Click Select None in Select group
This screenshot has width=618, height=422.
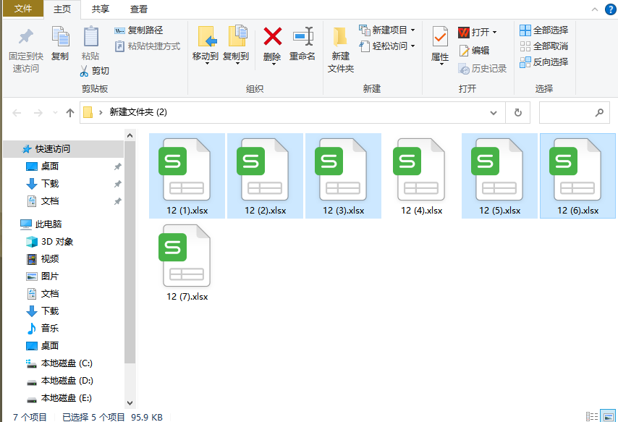tap(543, 46)
